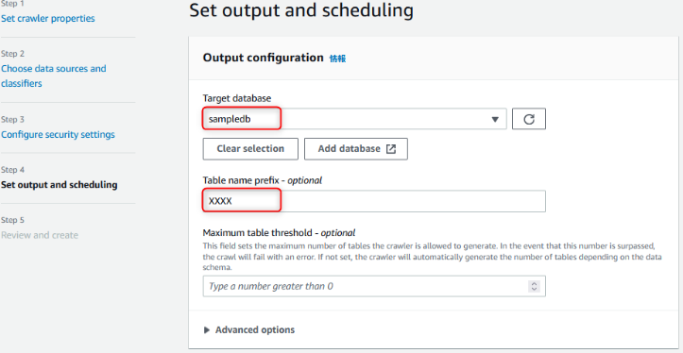683x353 pixels.
Task: Select the current Set output and scheduling step
Action: pyautogui.click(x=60, y=185)
